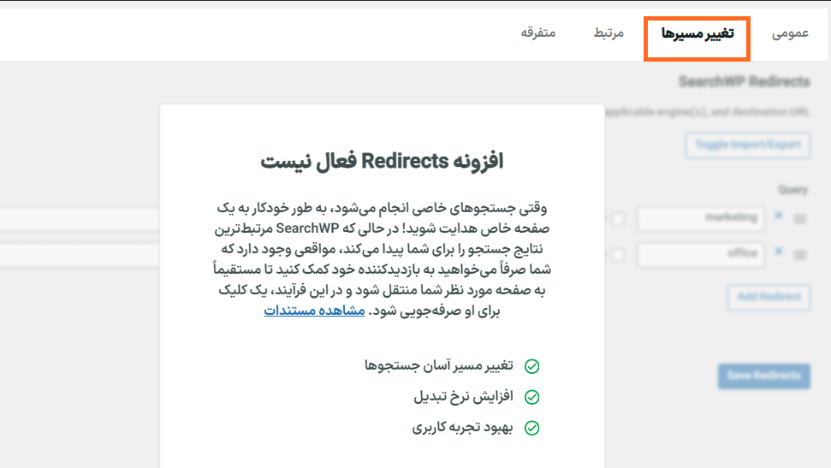831x468 pixels.
Task: Click the text افزایش نرخ تبدیل
Action: coord(463,396)
